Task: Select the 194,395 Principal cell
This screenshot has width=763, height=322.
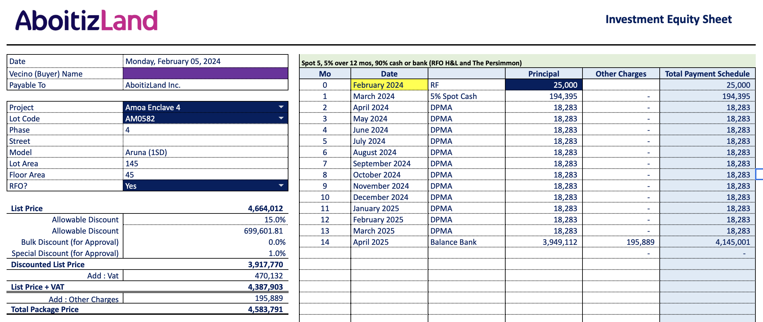Action: 544,96
